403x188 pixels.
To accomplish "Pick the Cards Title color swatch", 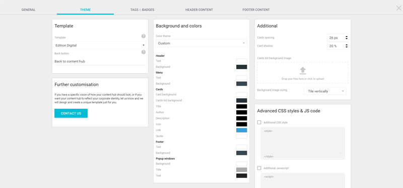I will point(242,106).
